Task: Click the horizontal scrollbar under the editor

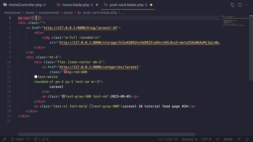Action: point(106,134)
